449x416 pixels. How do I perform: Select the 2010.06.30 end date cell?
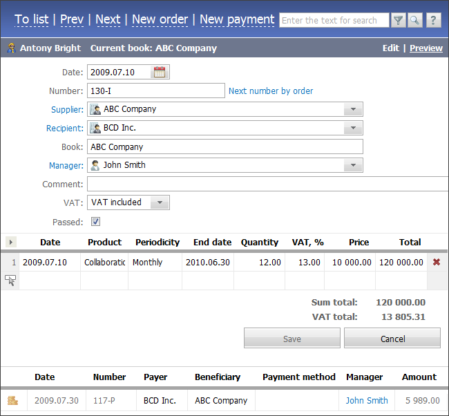[208, 262]
